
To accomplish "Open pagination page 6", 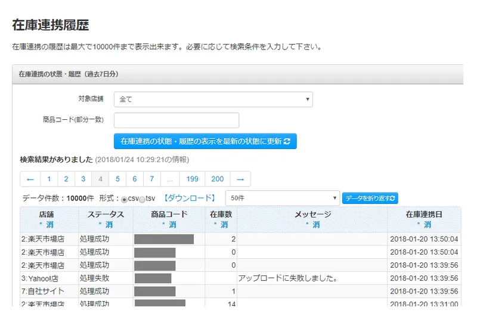I will [135, 179].
